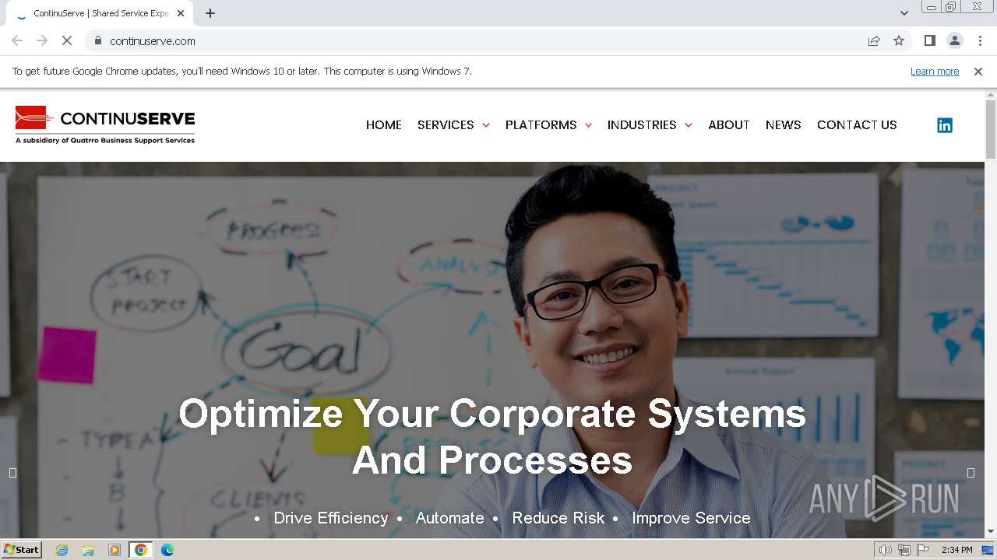Close the ContinuServe tab

click(x=181, y=13)
